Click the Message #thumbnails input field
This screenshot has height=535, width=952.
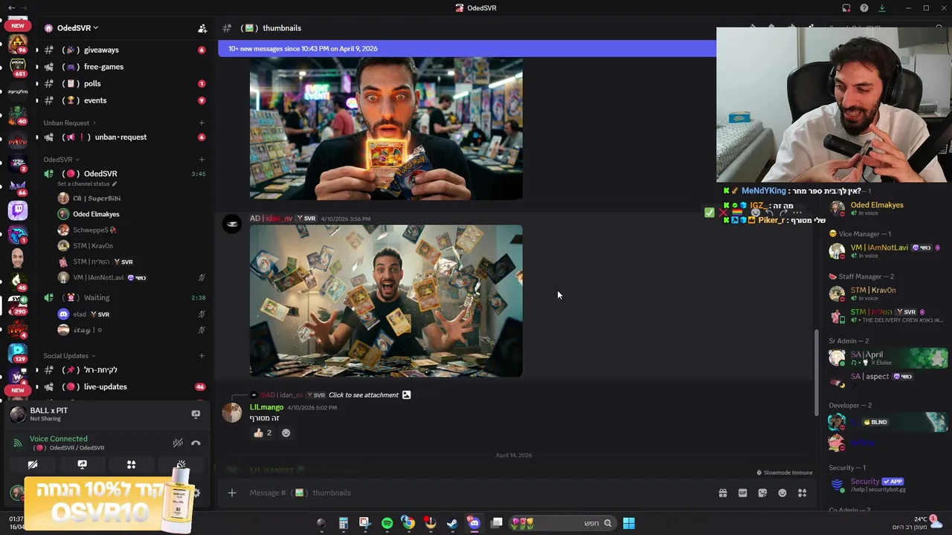(x=476, y=493)
